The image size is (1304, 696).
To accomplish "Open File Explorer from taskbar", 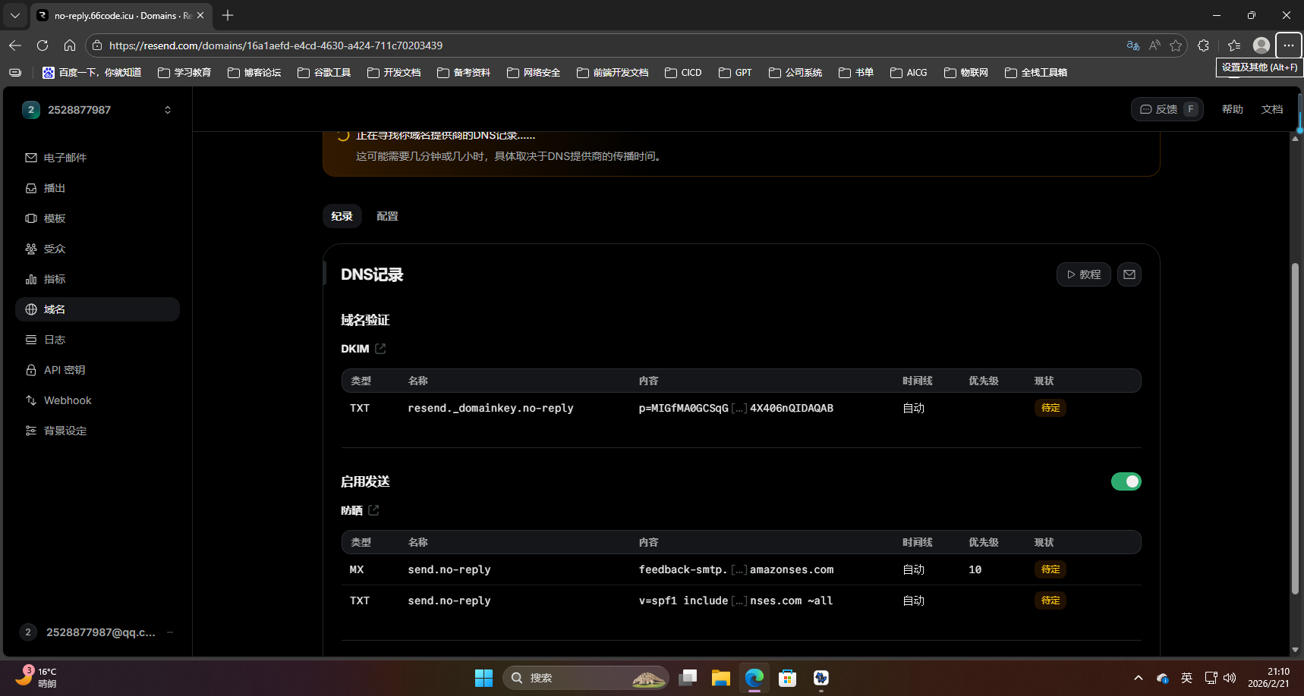I will click(x=721, y=678).
